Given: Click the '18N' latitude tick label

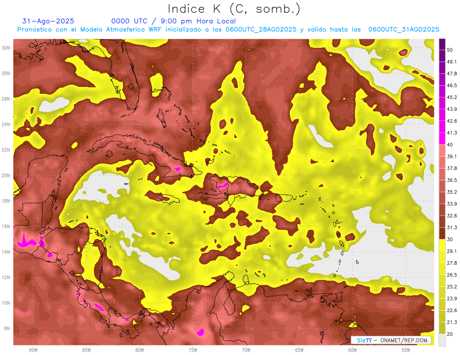Looking at the screenshot, I should [x=6, y=201].
